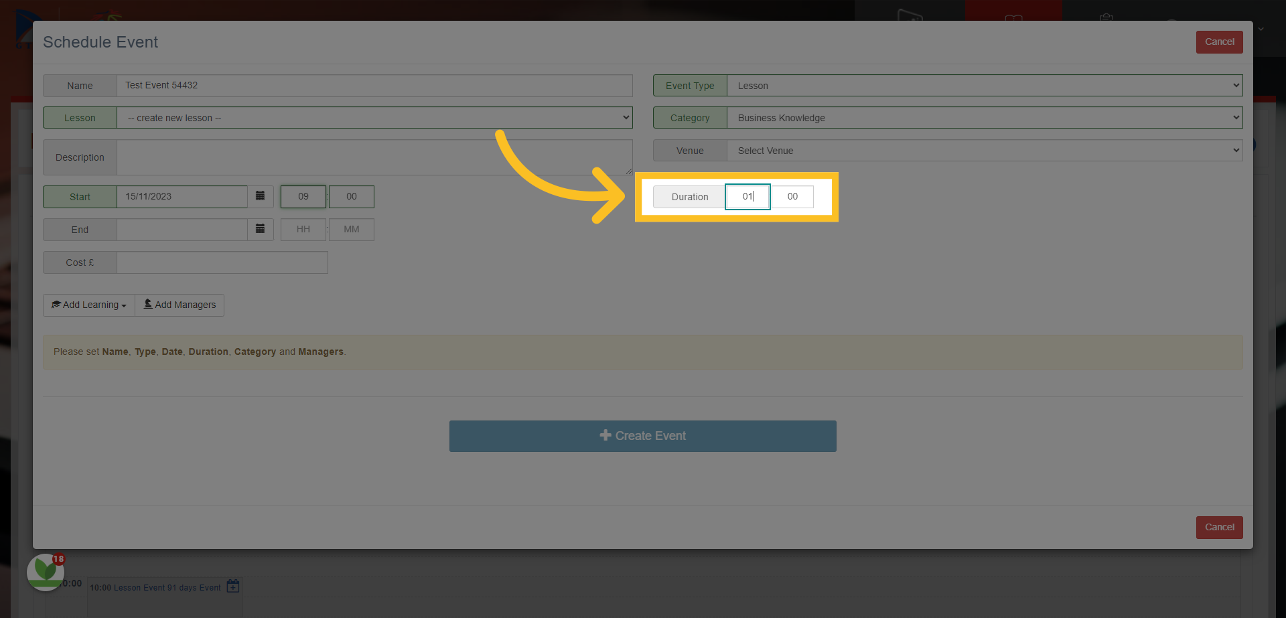Click the empty End date field

pos(182,229)
